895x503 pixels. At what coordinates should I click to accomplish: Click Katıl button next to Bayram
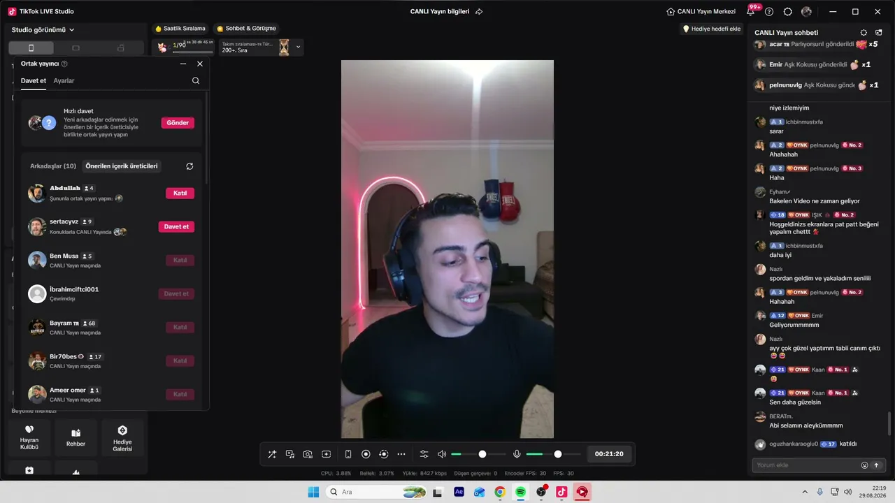(x=180, y=328)
